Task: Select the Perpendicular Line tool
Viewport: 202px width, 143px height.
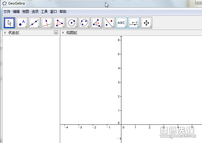Action: [x=47, y=23]
